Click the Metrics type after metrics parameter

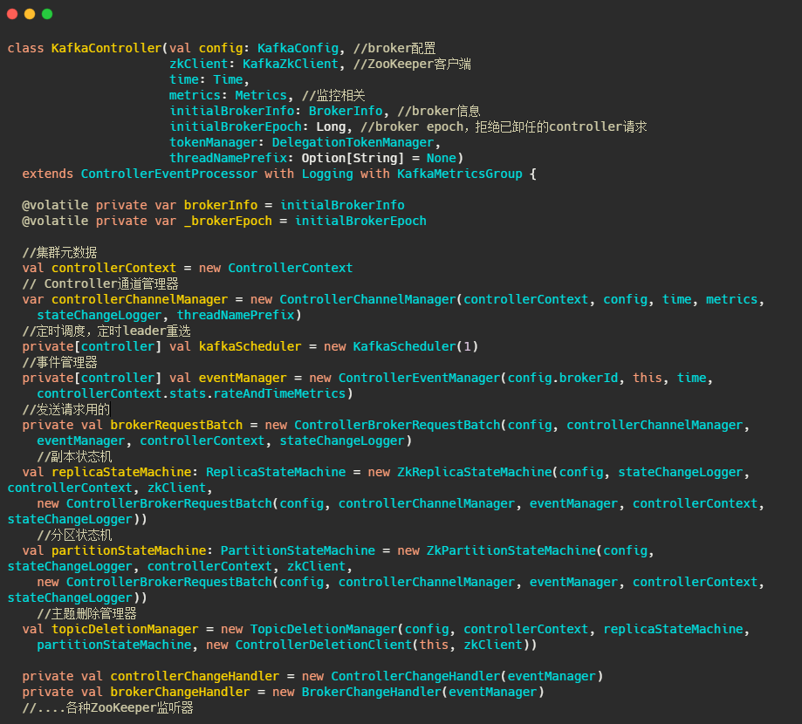coord(261,95)
